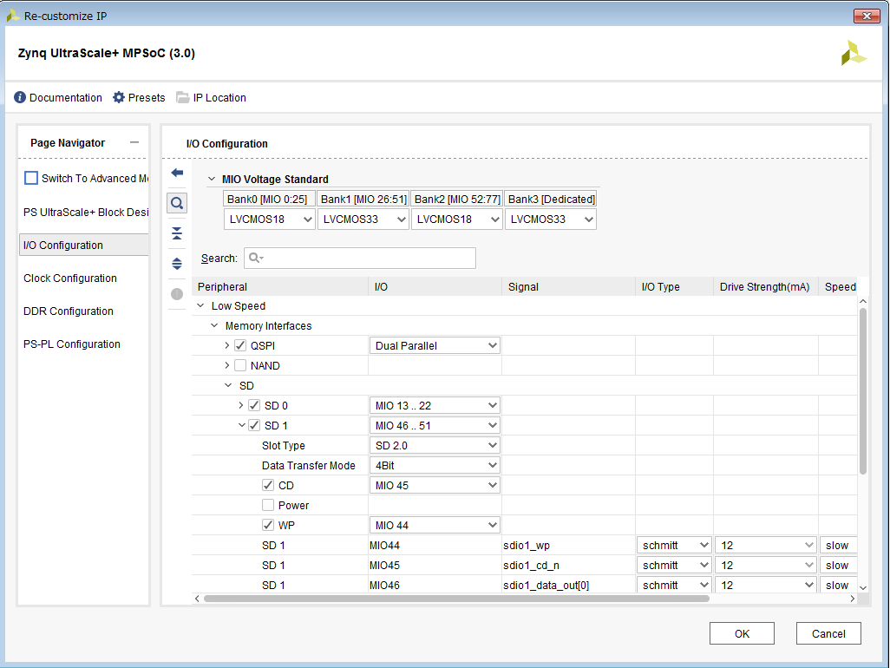This screenshot has width=890, height=668.
Task: Expand the SD 0 tree node
Action: point(240,405)
